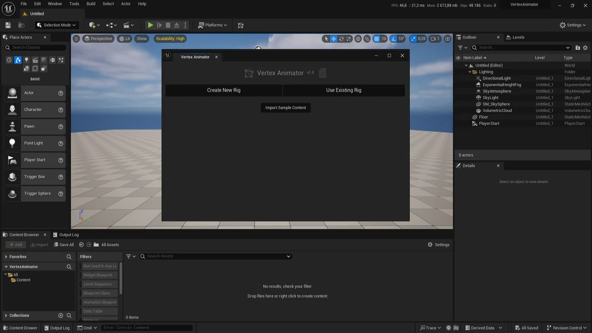Switch to the Levels tab
This screenshot has height=333, width=592.
click(x=518, y=37)
